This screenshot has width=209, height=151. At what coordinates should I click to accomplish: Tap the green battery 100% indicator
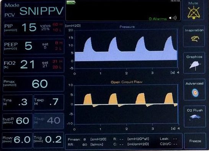point(71,2)
